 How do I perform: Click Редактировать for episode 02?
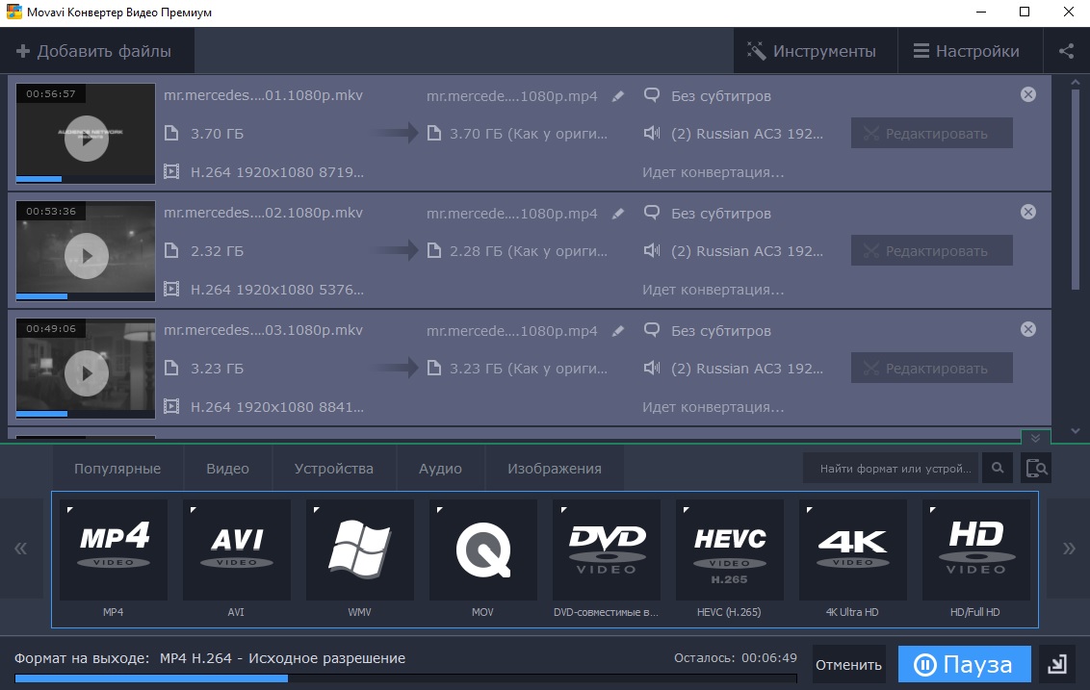point(931,251)
